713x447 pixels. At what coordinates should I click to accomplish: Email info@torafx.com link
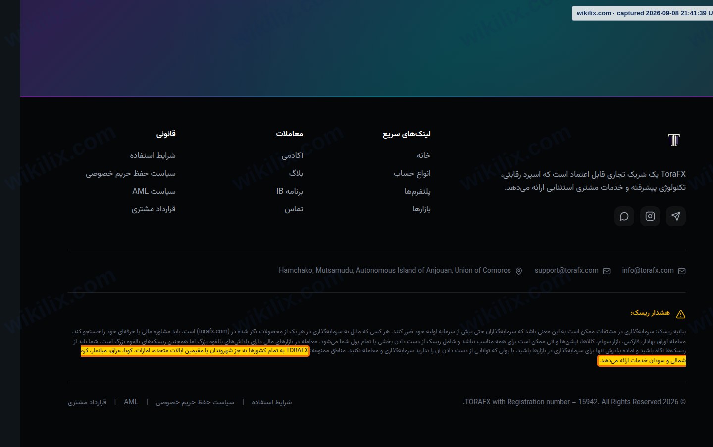pyautogui.click(x=648, y=270)
